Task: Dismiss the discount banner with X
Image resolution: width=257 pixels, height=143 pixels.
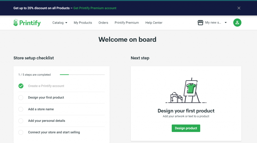Action: pyautogui.click(x=239, y=8)
